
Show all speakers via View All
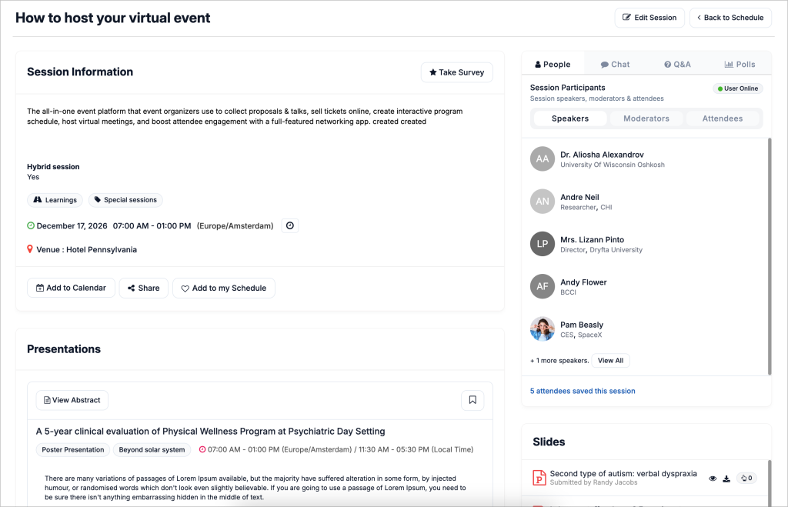click(x=610, y=359)
